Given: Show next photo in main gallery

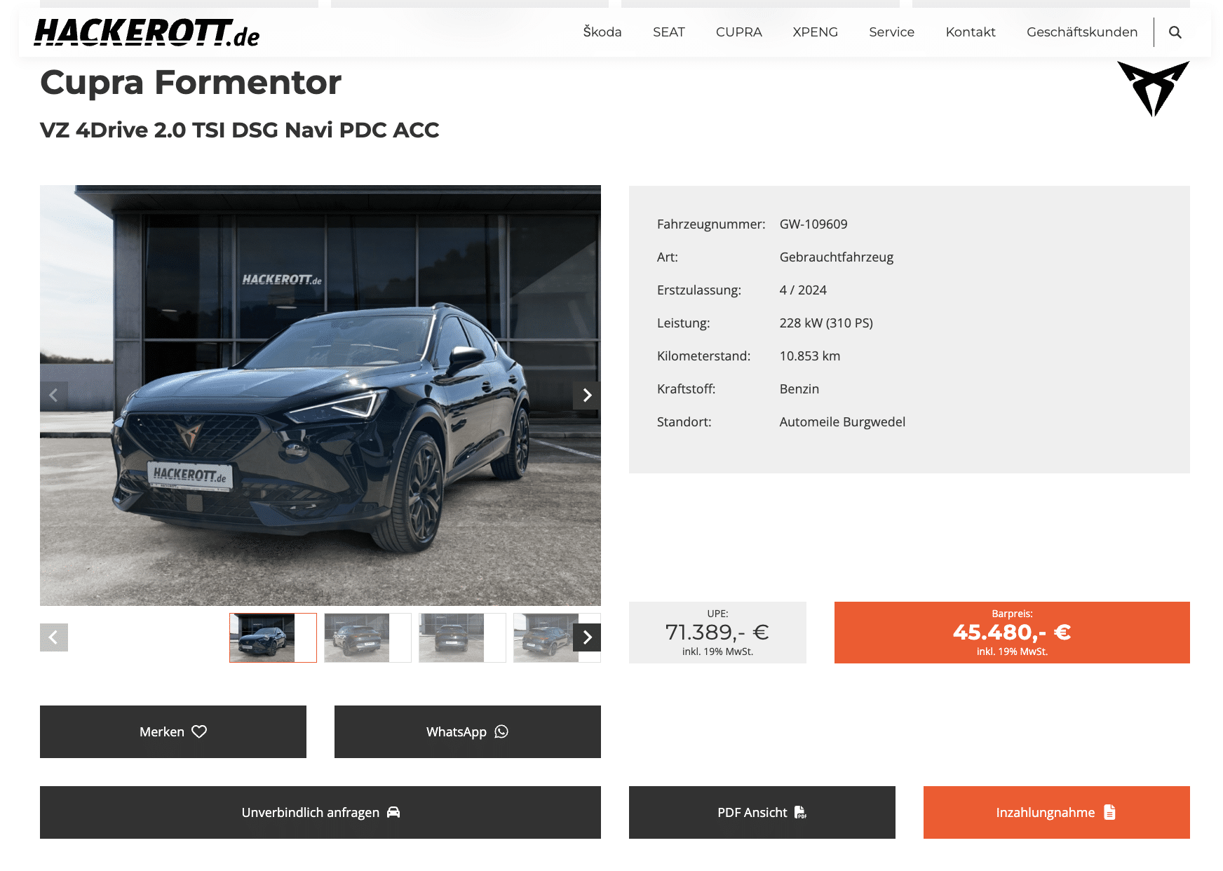Looking at the screenshot, I should [587, 396].
